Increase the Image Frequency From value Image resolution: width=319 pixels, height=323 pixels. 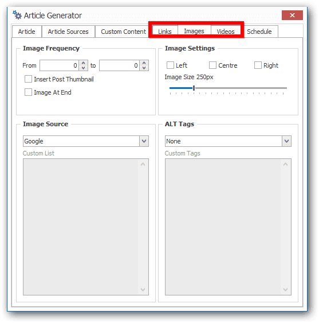[x=83, y=63]
